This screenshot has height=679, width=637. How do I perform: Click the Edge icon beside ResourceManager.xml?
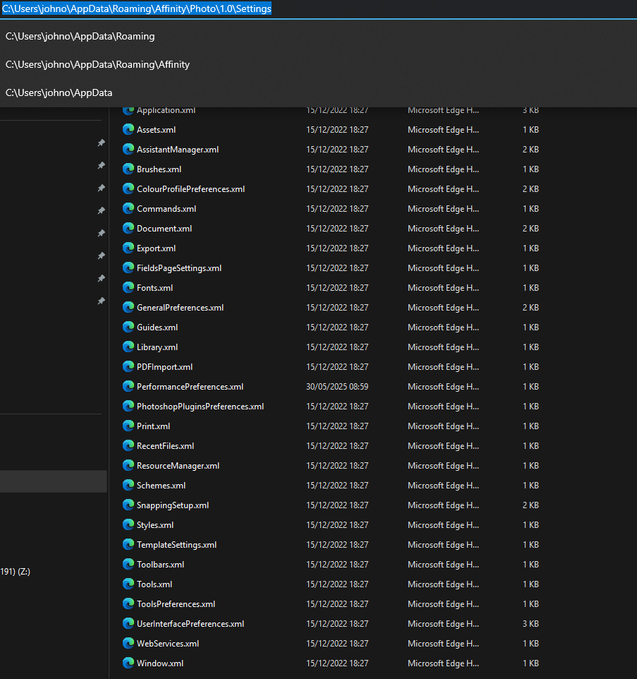[x=128, y=465]
